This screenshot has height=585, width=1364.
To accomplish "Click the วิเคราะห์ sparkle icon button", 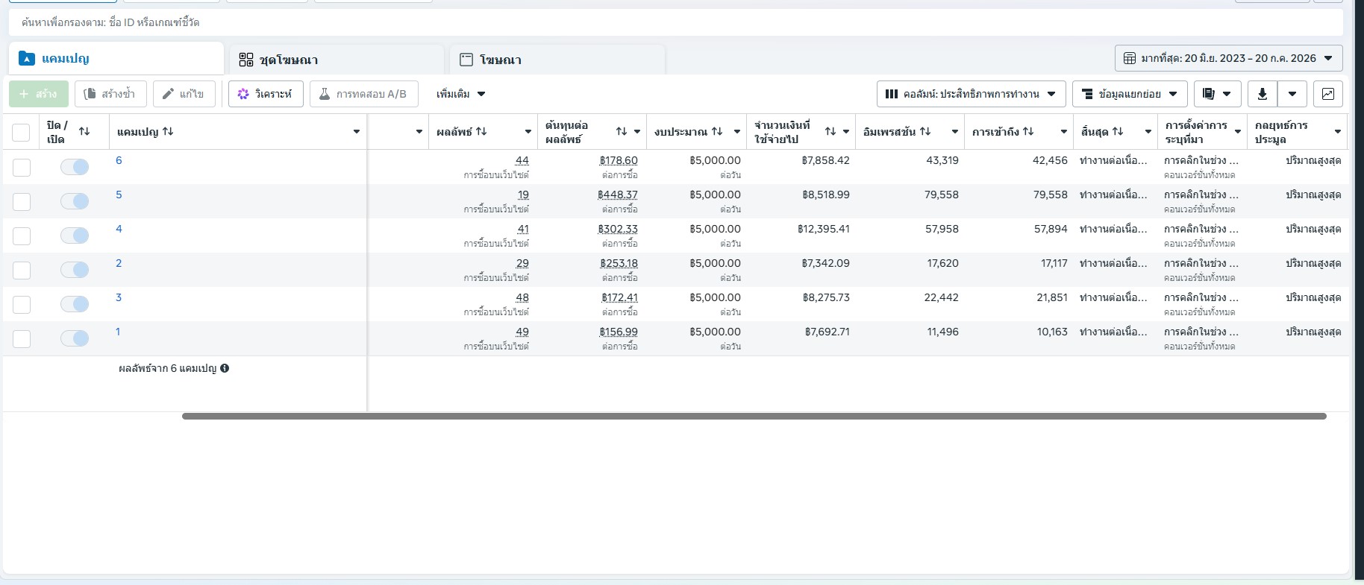I will coord(266,94).
